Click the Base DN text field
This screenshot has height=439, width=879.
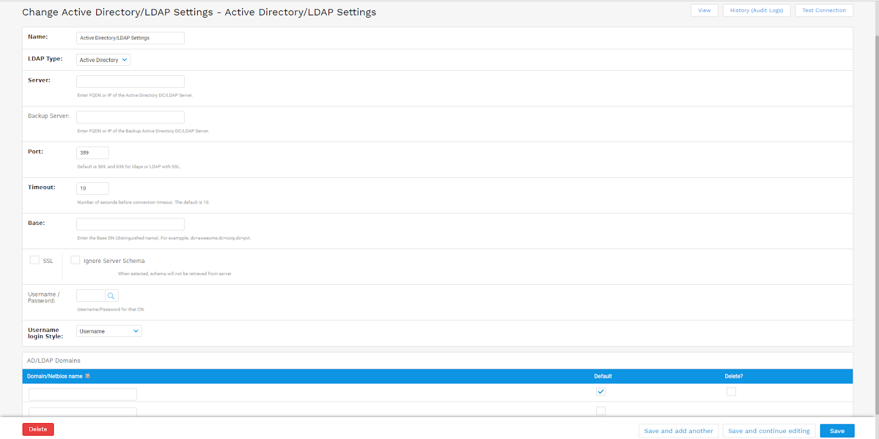click(130, 224)
